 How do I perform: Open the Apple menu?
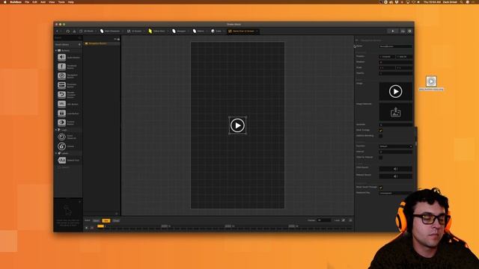(x=5, y=2)
